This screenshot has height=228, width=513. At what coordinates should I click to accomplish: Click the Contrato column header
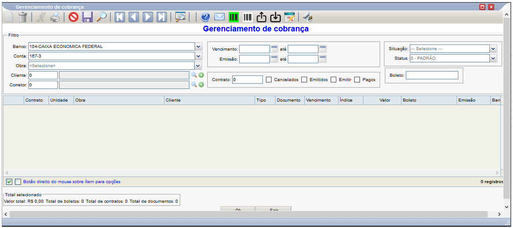point(36,100)
